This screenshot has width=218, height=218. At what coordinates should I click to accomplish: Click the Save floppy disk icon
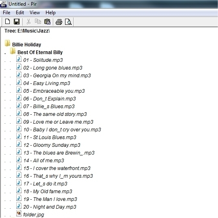[x=17, y=22]
